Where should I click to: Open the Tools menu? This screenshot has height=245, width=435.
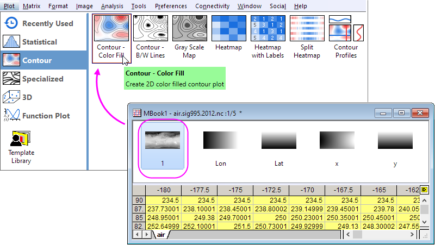click(x=139, y=6)
